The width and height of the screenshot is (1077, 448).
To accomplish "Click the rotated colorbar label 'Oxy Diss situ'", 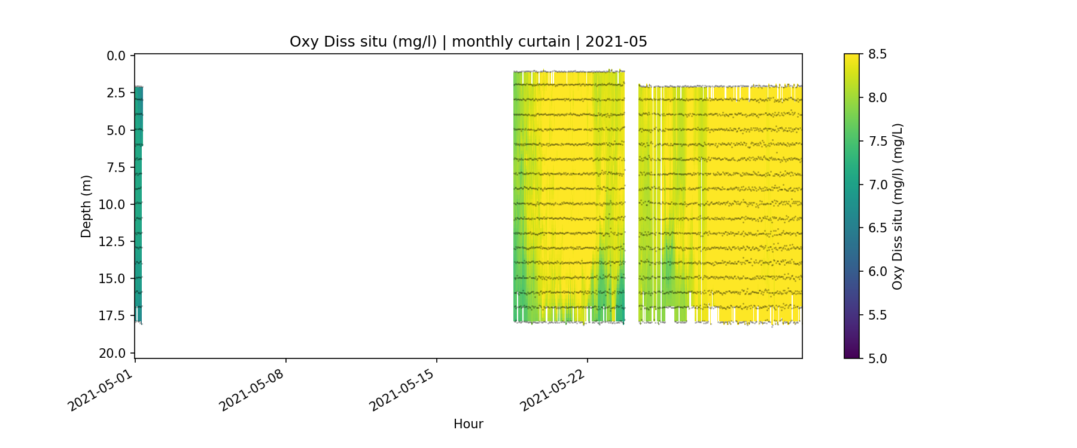I will 897,206.
